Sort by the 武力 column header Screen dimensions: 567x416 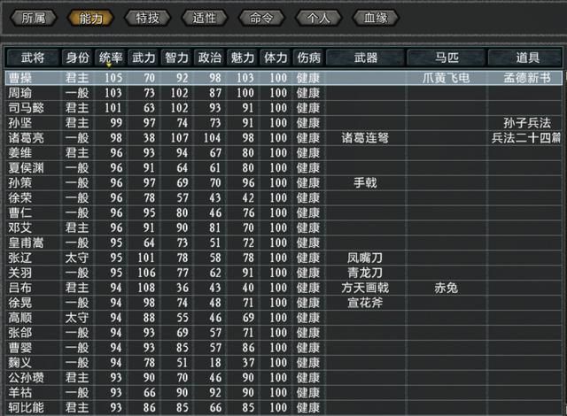(x=144, y=58)
